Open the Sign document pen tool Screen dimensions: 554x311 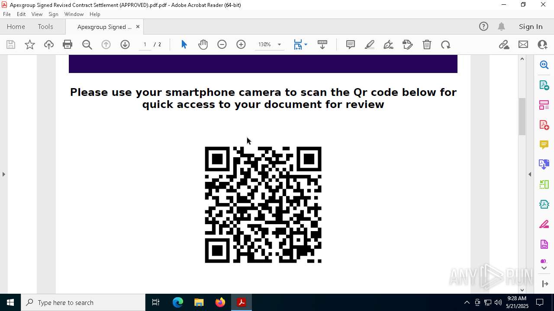(x=389, y=44)
